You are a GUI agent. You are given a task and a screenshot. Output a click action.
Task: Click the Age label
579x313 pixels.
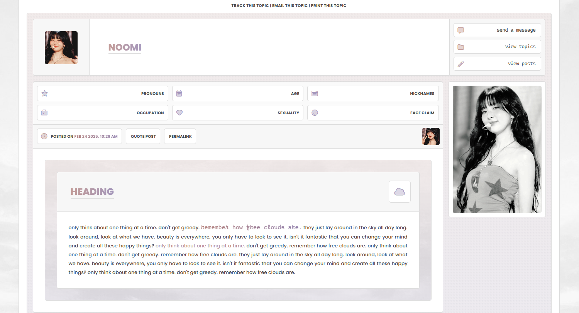295,93
